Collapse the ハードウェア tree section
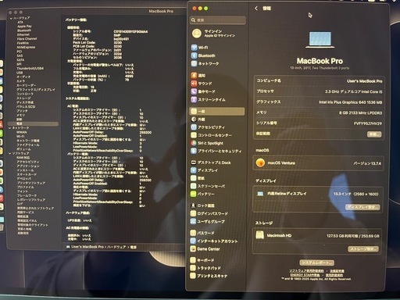400x300 pixels. click(x=11, y=18)
